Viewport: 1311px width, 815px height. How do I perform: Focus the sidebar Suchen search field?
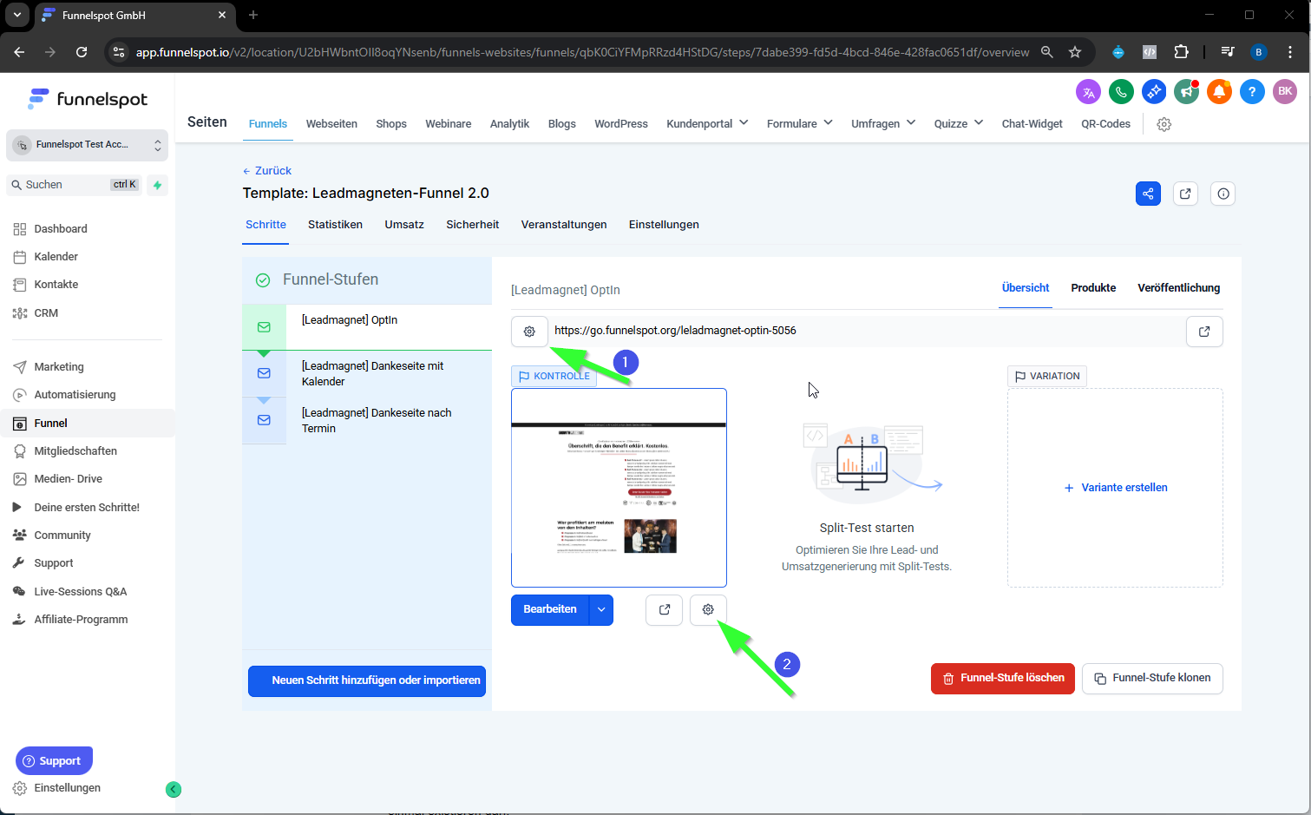(x=75, y=185)
